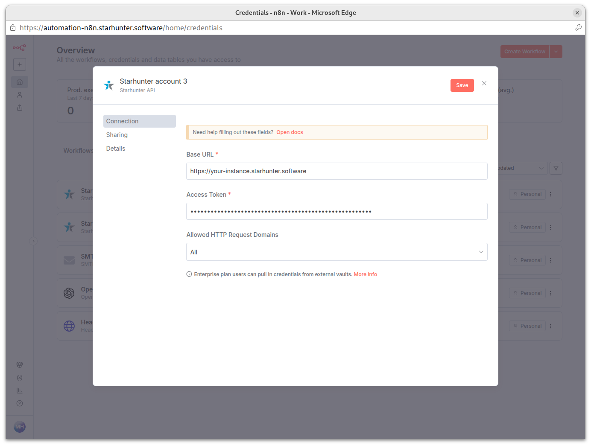591x446 pixels.
Task: Click the OpenAI logo icon
Action: tap(69, 293)
